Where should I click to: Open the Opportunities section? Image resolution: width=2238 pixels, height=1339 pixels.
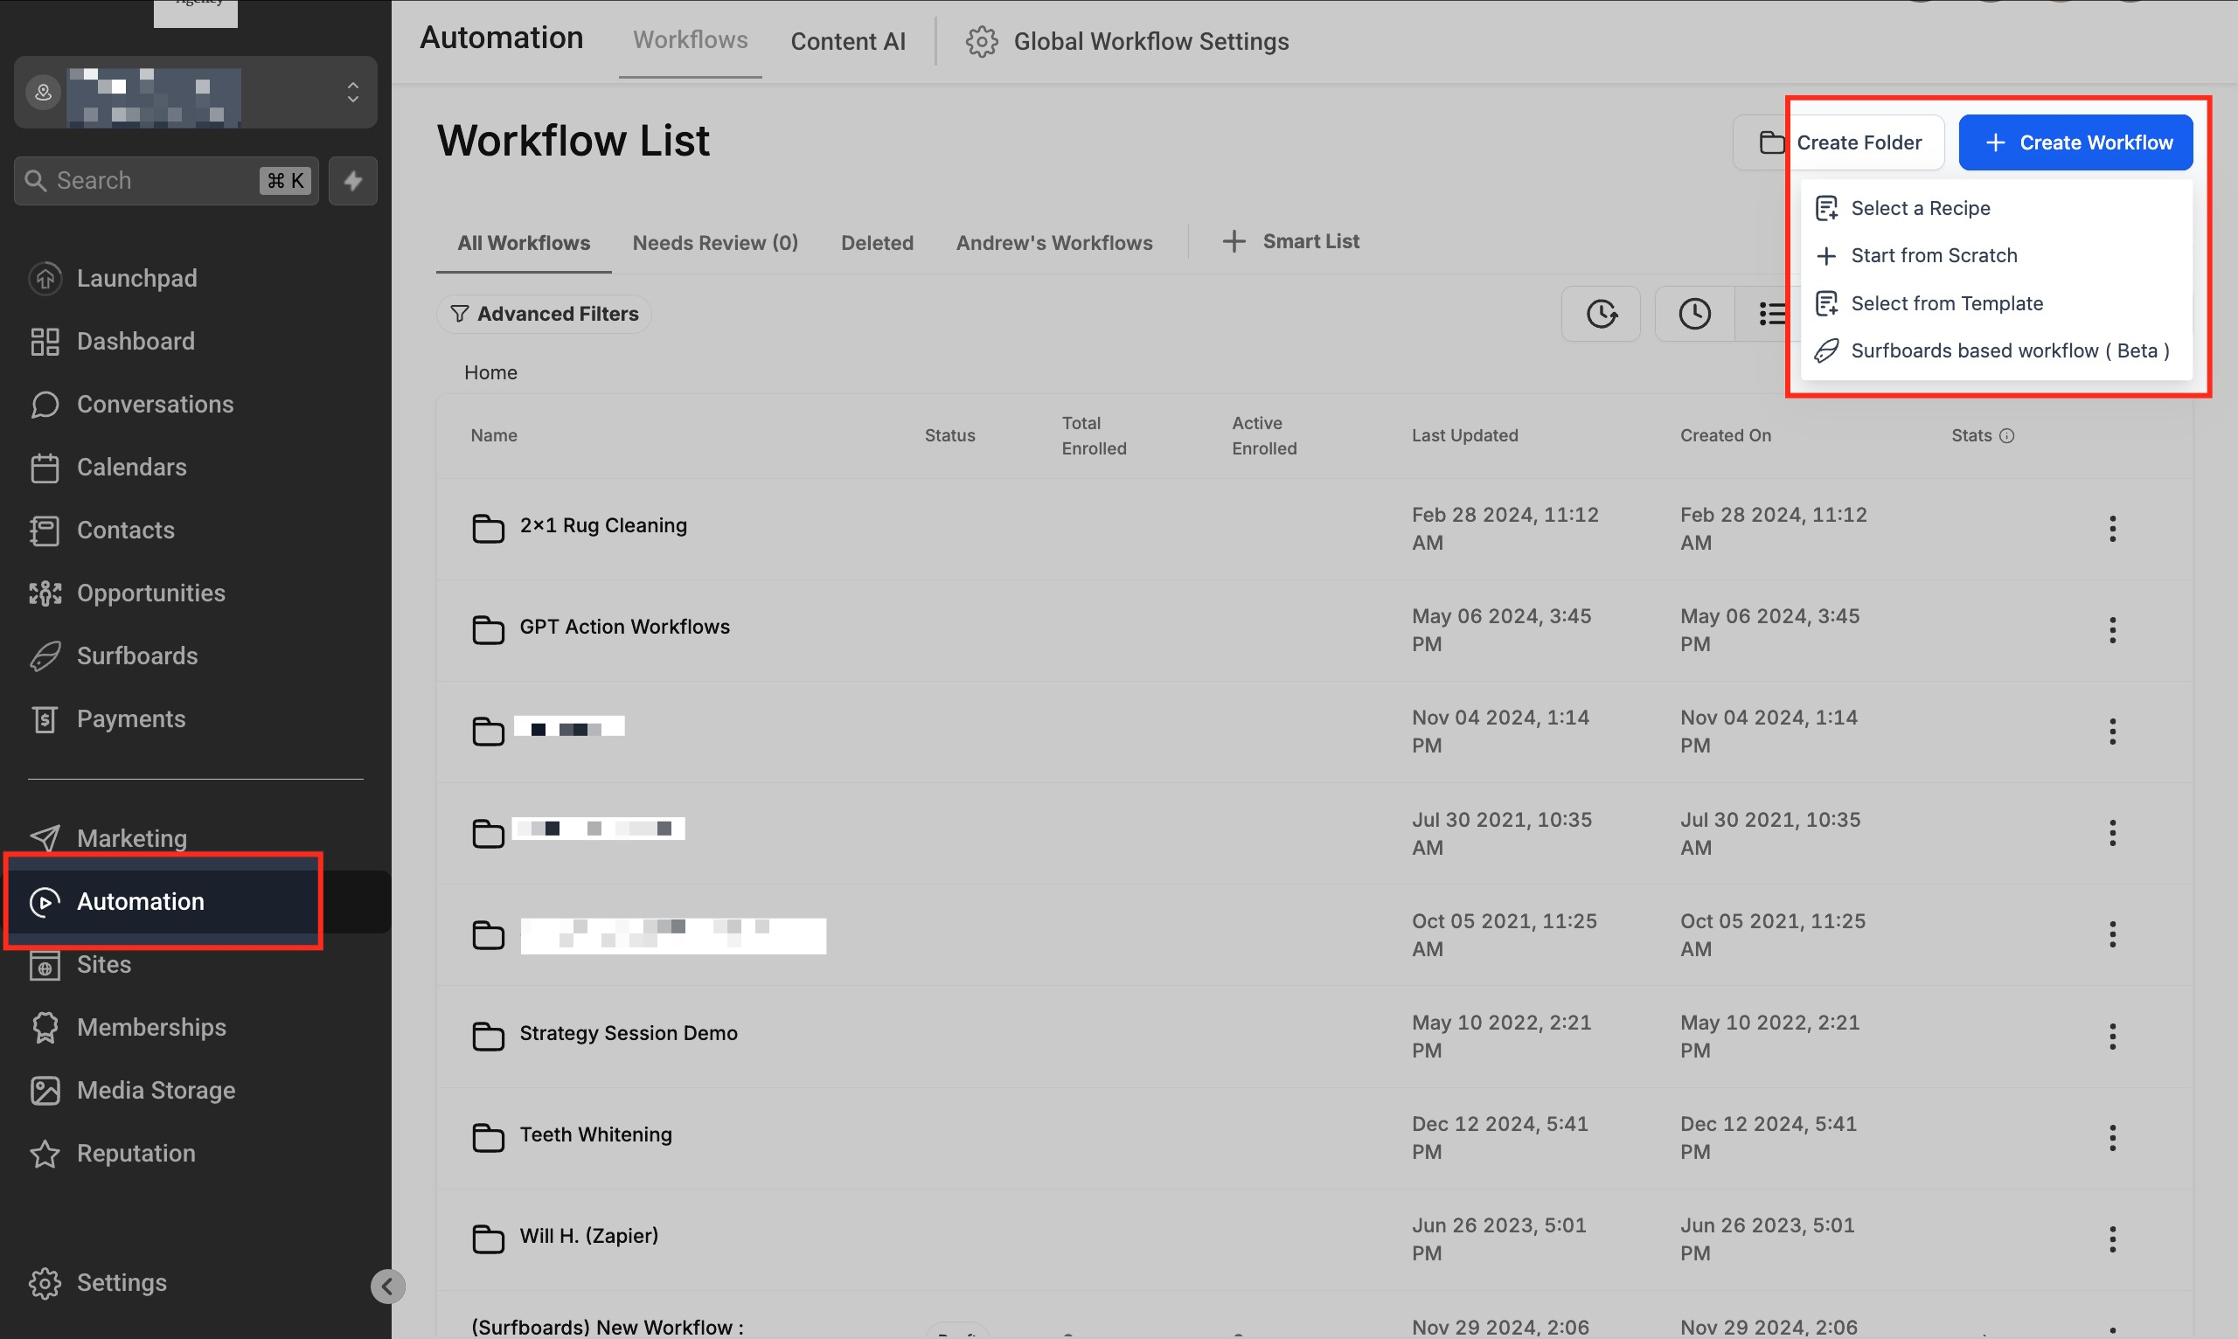coord(150,593)
